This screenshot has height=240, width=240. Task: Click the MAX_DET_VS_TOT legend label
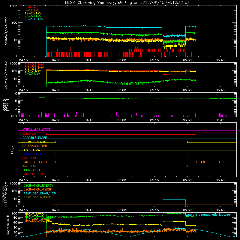click(37, 220)
